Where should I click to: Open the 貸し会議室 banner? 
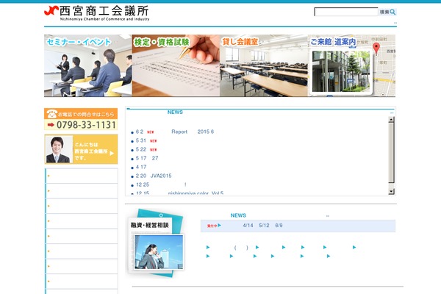coord(264,66)
